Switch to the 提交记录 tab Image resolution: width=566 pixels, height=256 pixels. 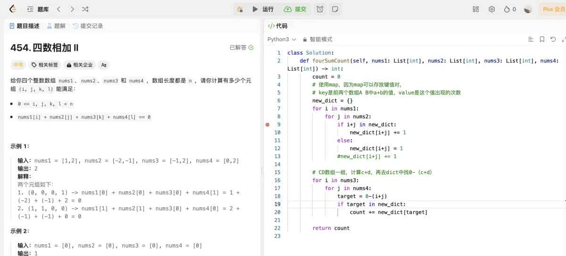88,26
